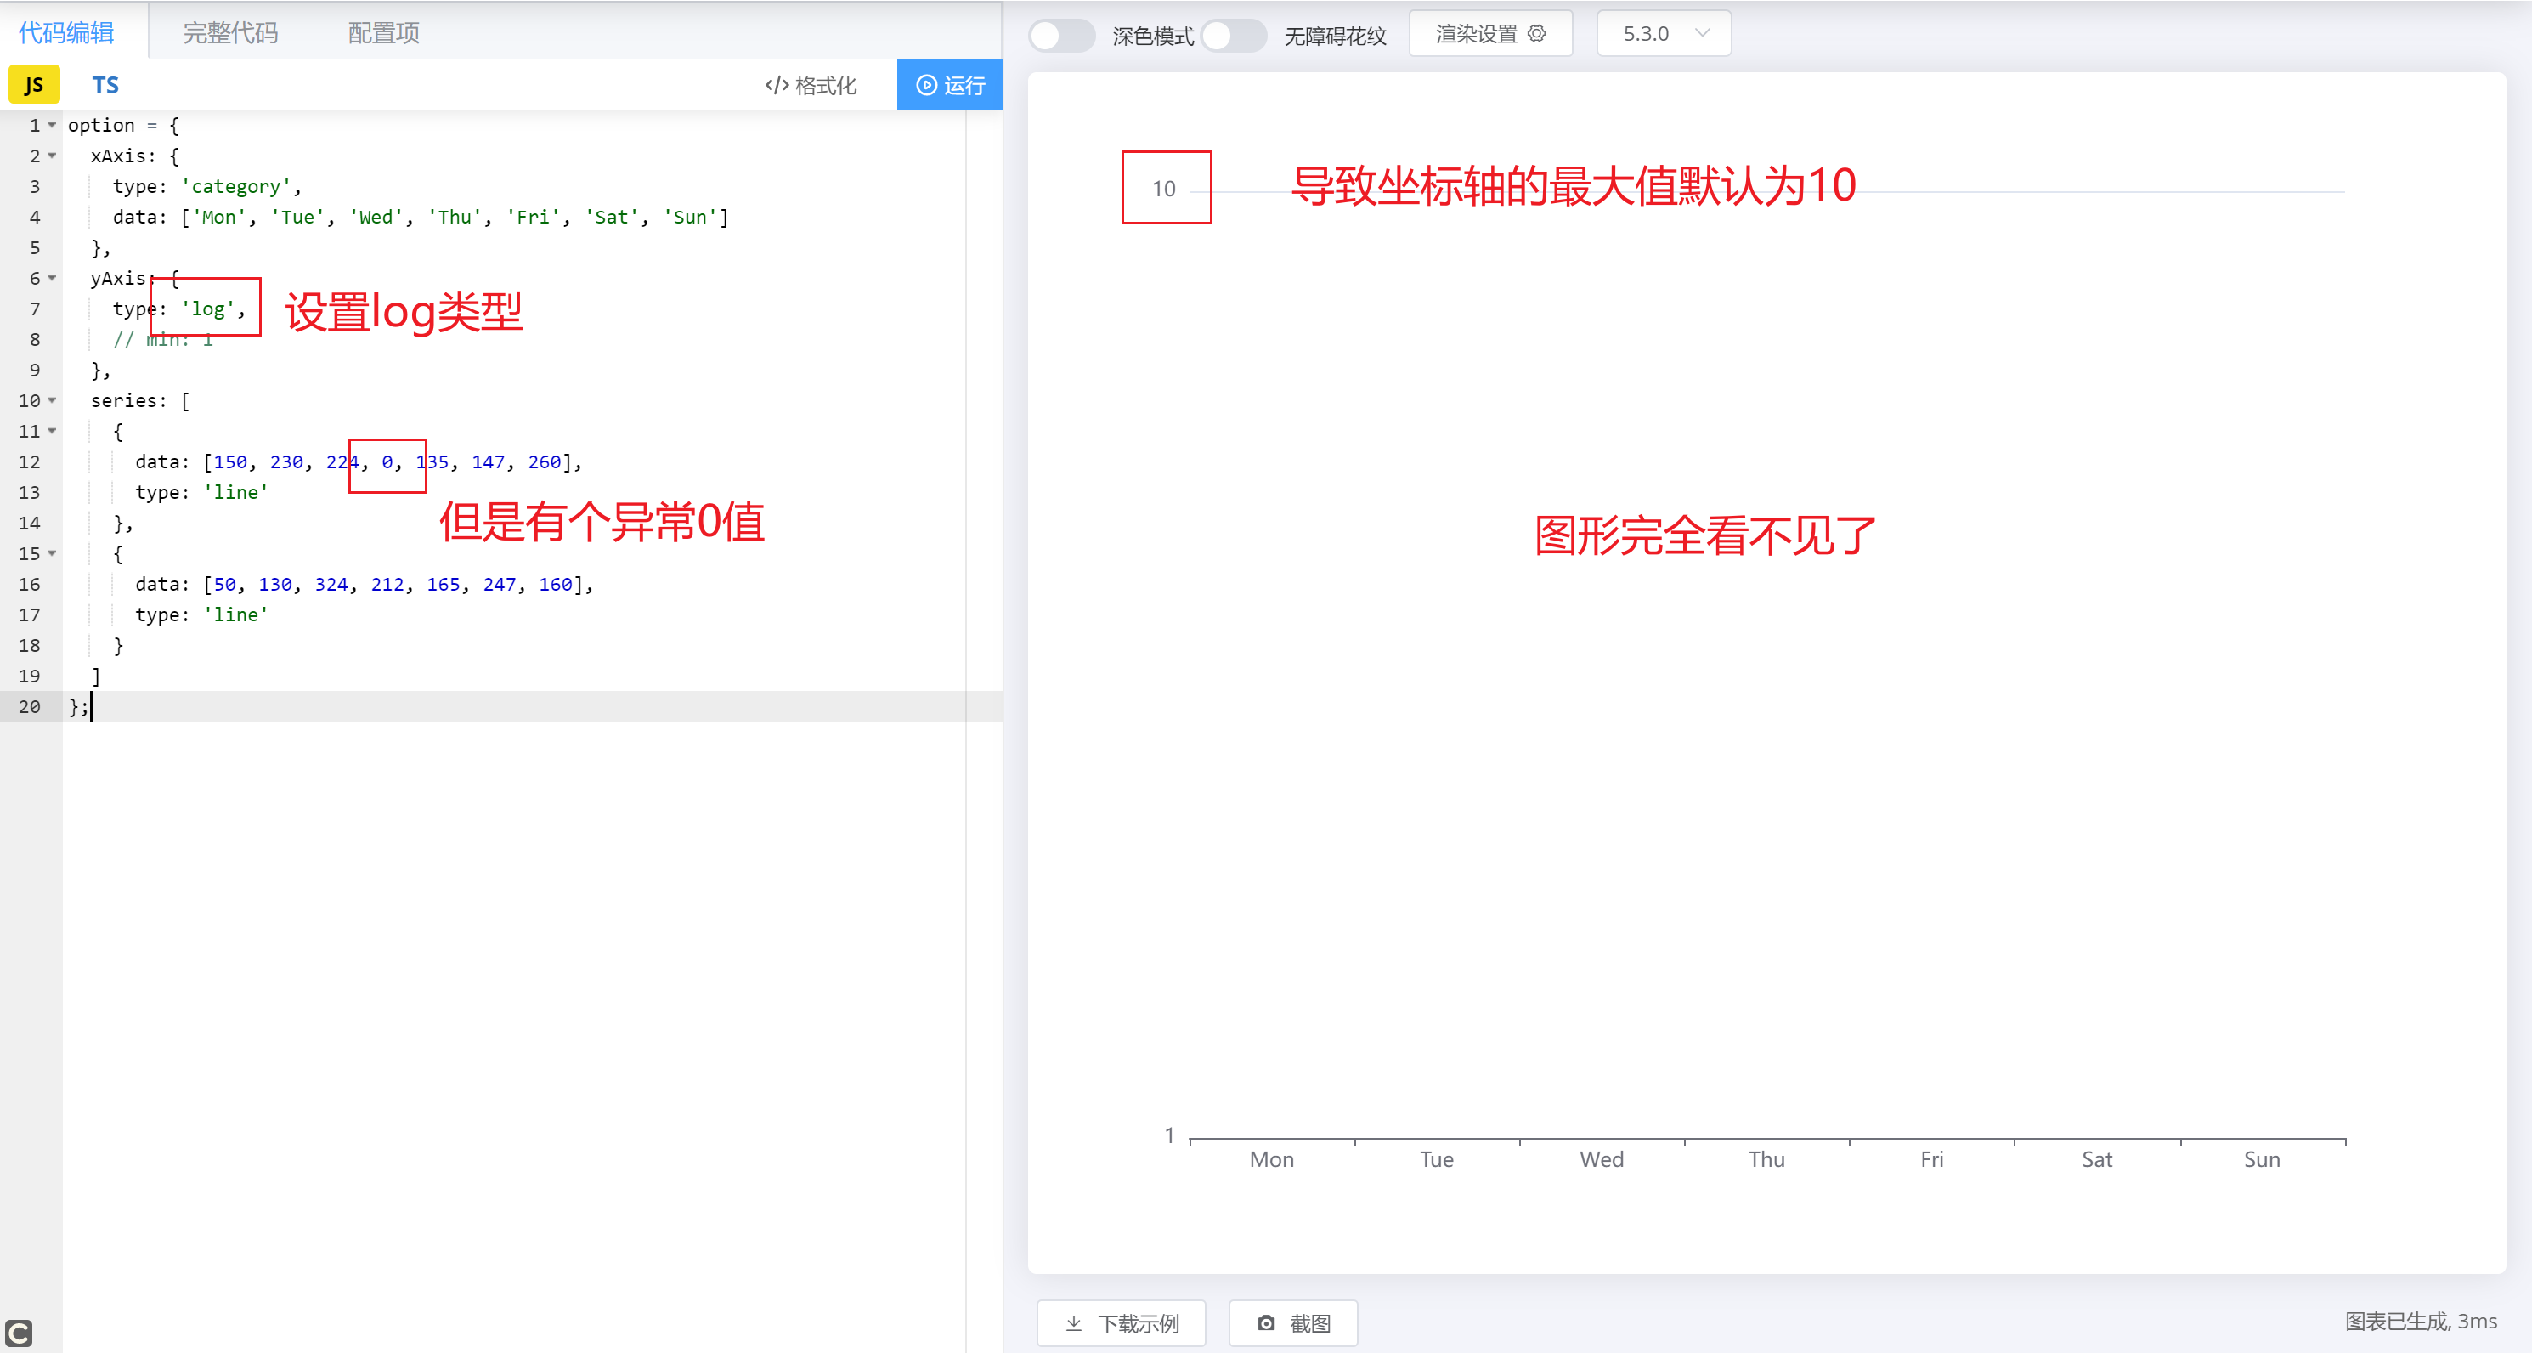Select the TS language tab

click(105, 86)
